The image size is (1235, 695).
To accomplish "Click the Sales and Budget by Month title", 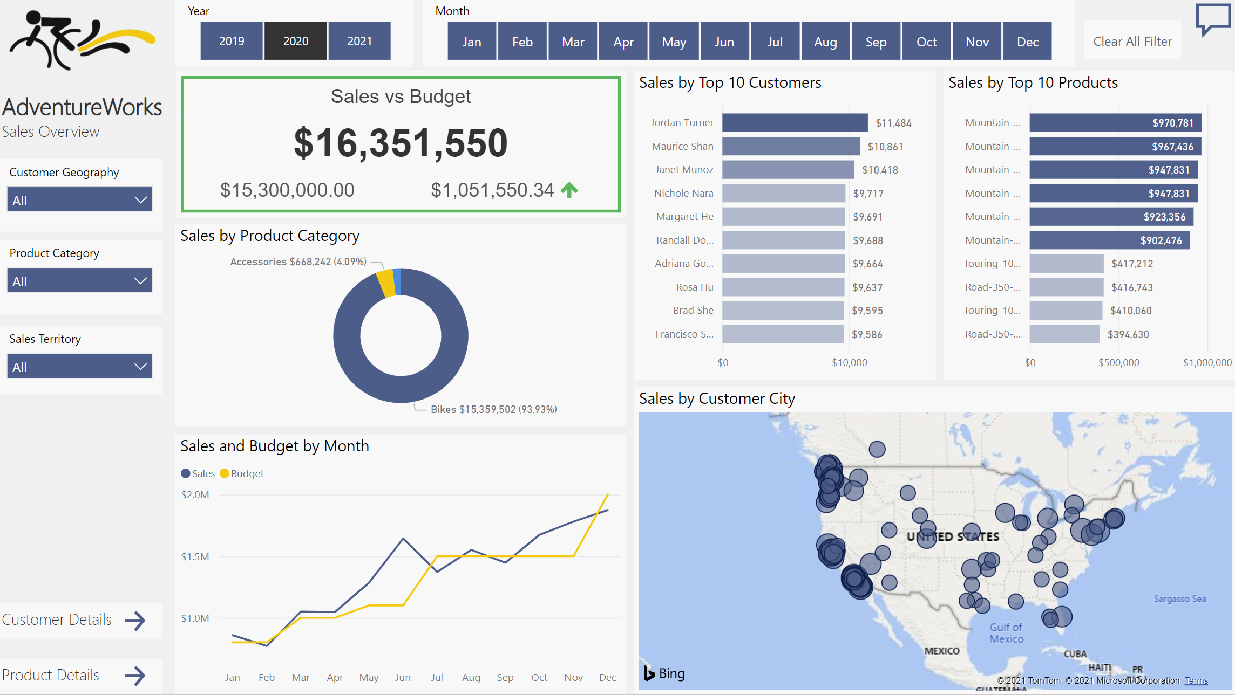I will (x=275, y=446).
